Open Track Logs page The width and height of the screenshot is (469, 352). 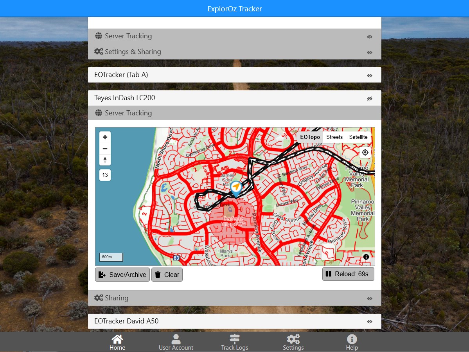[x=235, y=343]
